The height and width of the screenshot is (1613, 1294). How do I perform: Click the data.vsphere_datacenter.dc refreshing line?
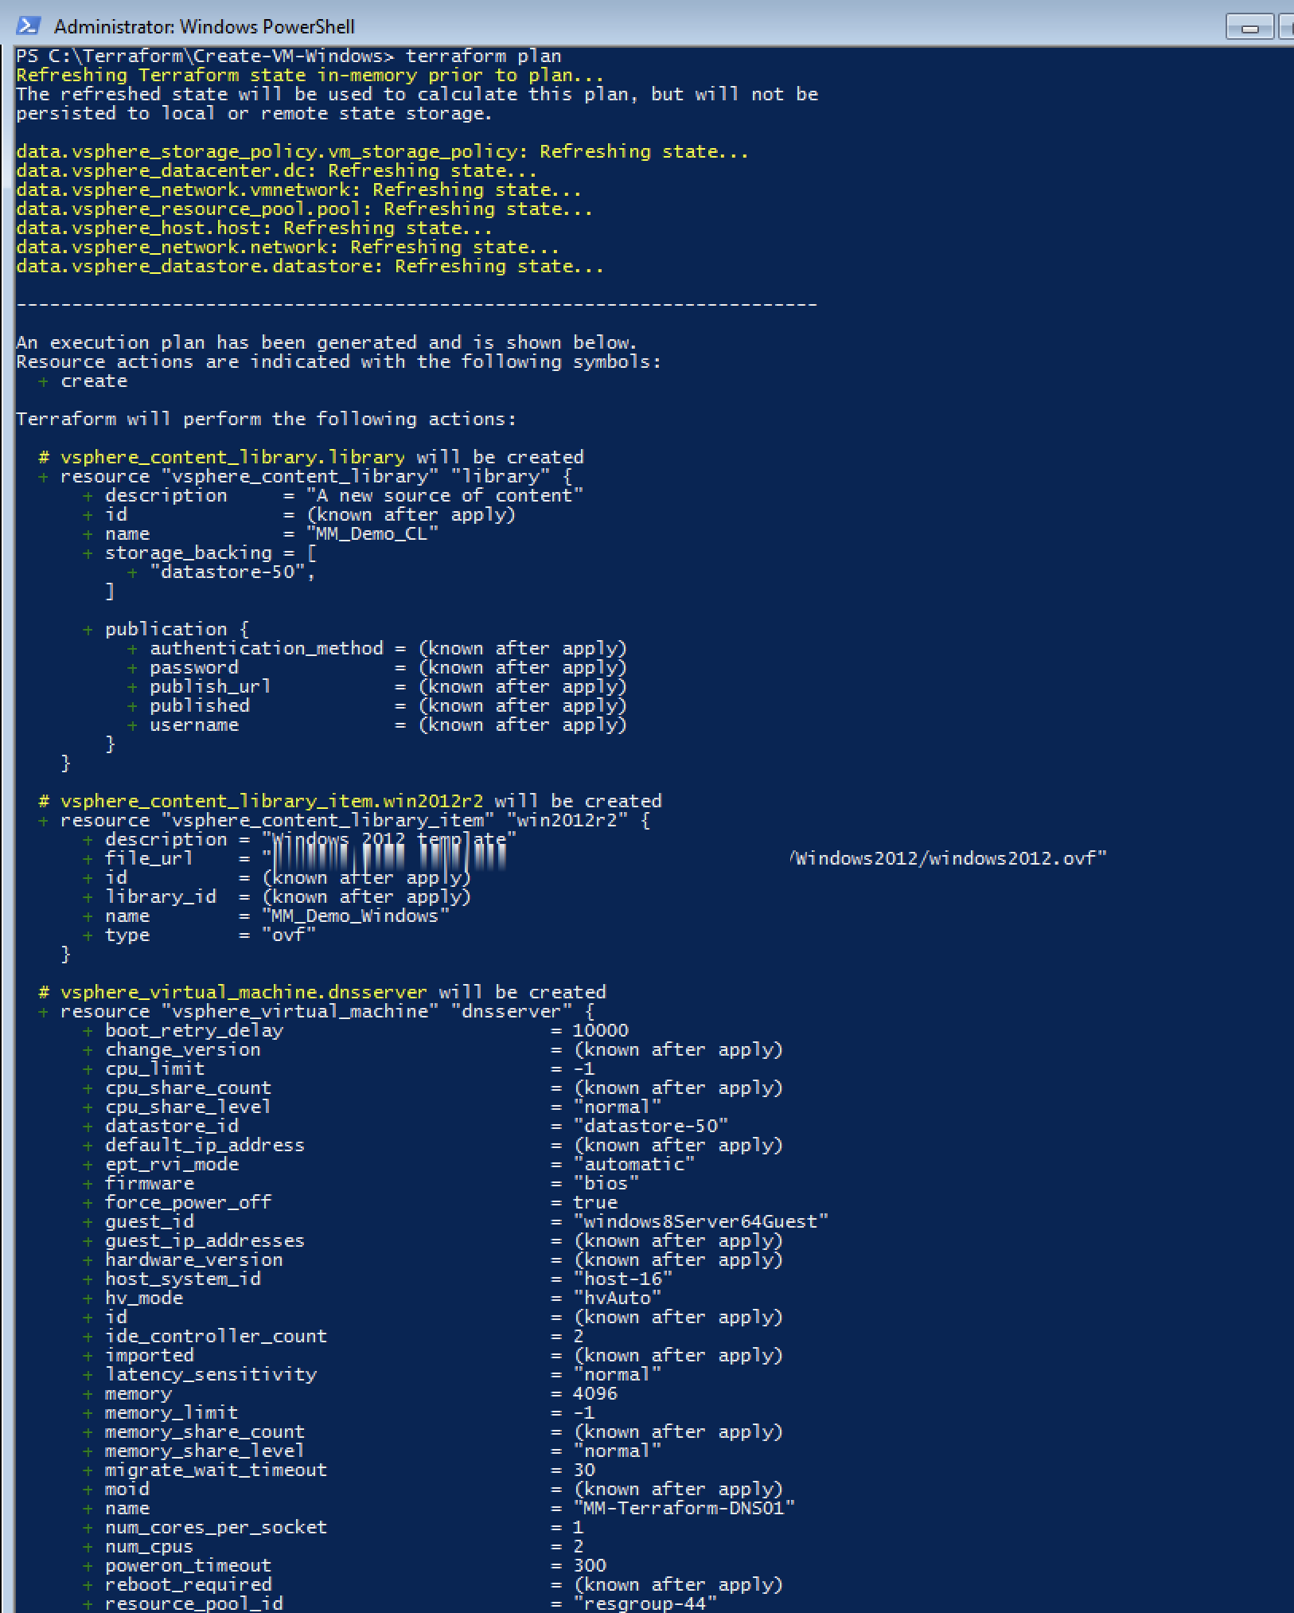(276, 171)
